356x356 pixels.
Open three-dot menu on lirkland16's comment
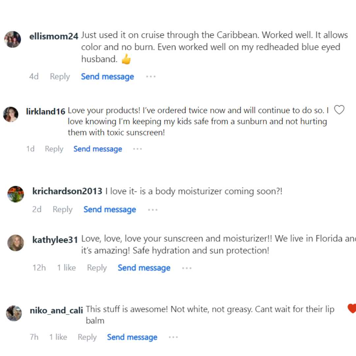137,149
